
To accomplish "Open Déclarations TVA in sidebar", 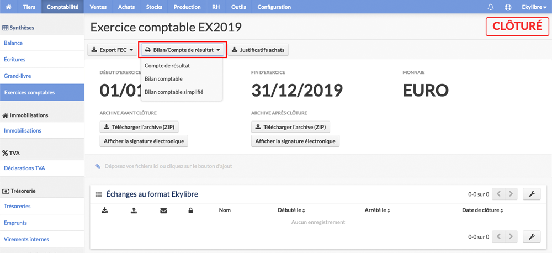I will point(42,168).
